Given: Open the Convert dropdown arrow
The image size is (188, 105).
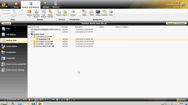Looking at the screenshot, I should click(x=73, y=17).
